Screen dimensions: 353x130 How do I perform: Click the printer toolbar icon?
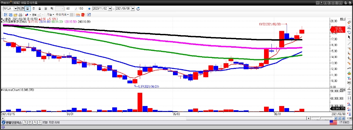20,14
